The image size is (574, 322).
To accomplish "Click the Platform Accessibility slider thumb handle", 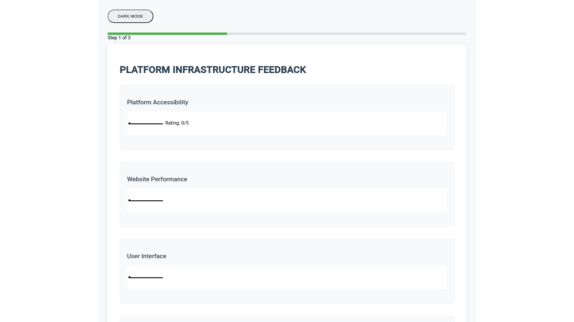I will click(x=129, y=123).
